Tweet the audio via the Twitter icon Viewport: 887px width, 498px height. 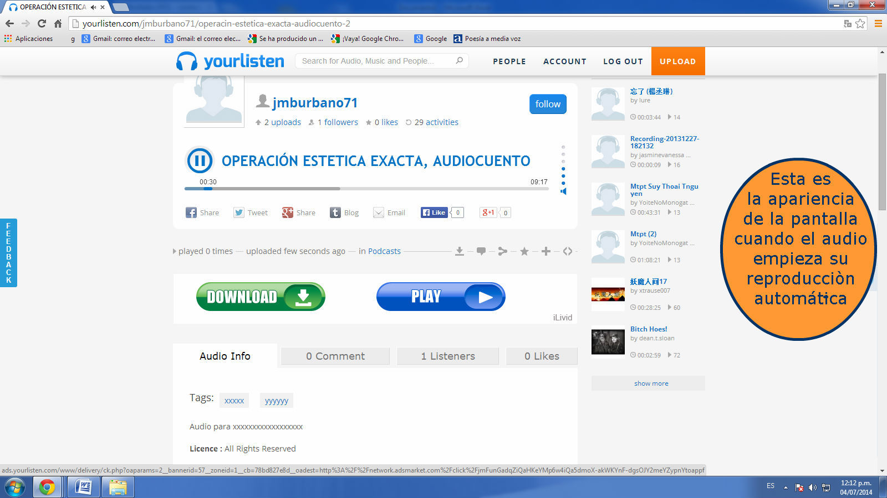coord(251,212)
